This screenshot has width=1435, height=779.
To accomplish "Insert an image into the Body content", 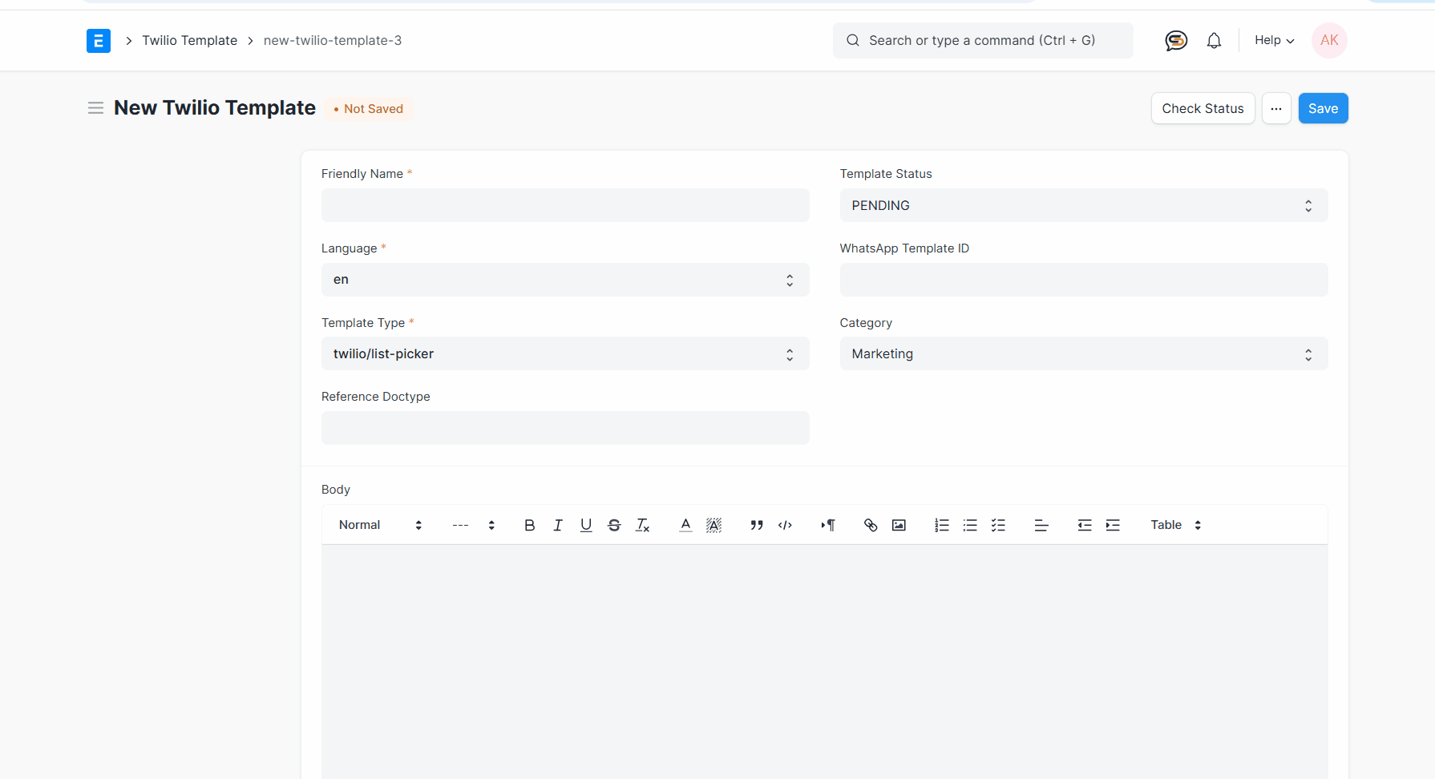I will tap(898, 525).
